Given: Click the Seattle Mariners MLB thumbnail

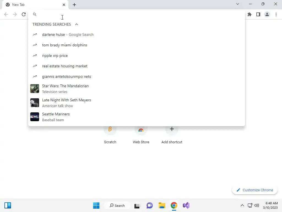Looking at the screenshot, I should [x=35, y=117].
